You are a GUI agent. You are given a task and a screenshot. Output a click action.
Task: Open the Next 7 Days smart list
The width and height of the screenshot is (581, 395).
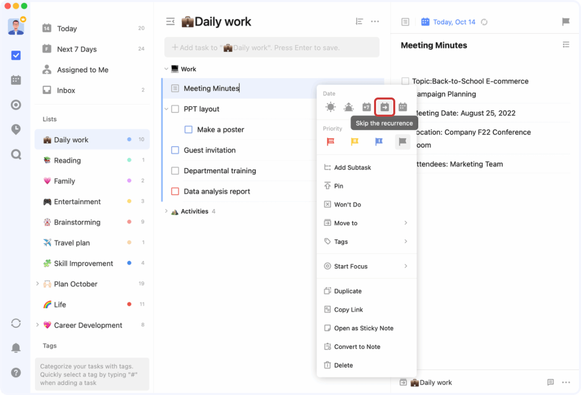[x=77, y=49]
